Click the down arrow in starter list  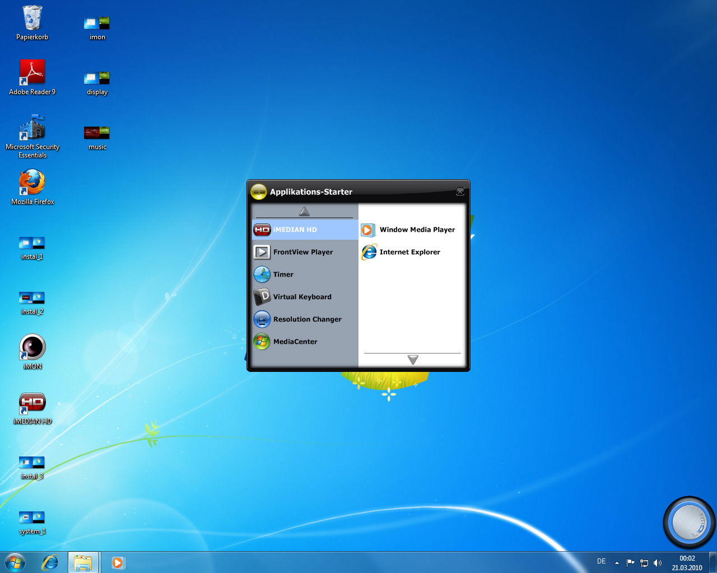(413, 360)
